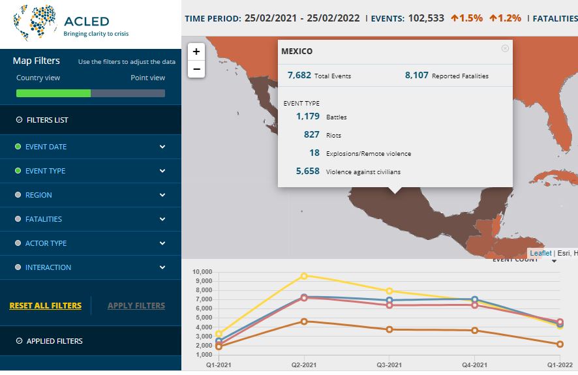The image size is (578, 375).
Task: Close the Mexico popup
Action: (505, 48)
